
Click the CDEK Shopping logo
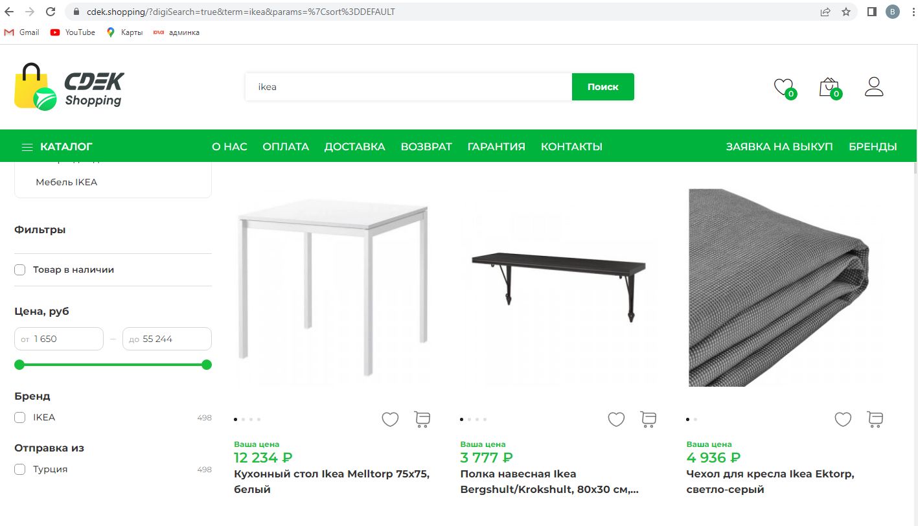(68, 87)
